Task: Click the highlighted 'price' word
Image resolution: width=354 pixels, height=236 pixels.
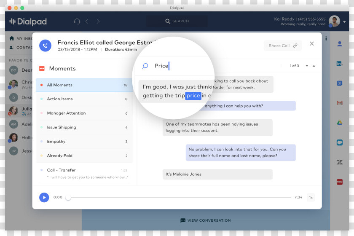Action: (x=193, y=96)
